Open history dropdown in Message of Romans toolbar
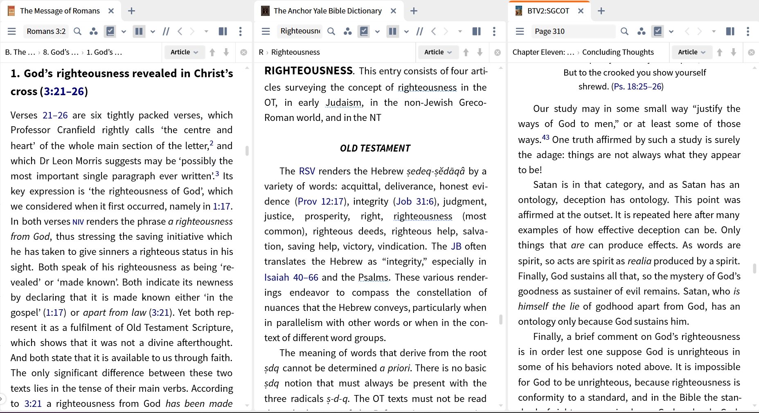 coord(206,31)
